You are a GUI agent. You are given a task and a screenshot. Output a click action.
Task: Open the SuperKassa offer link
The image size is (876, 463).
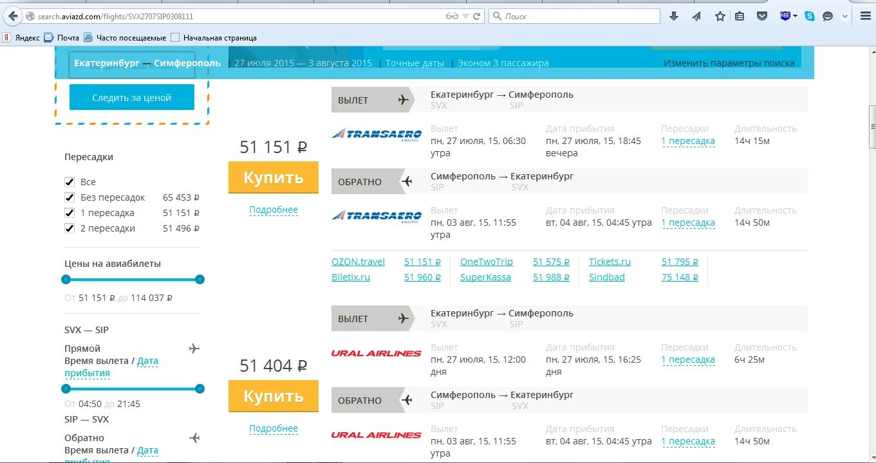[485, 277]
